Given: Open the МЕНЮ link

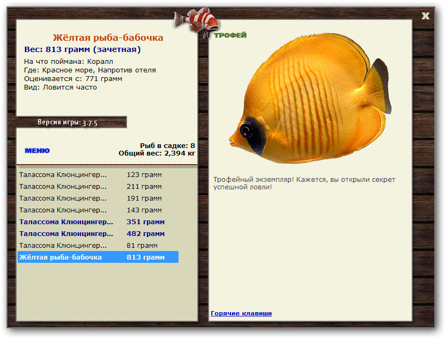Looking at the screenshot, I should 37,151.
